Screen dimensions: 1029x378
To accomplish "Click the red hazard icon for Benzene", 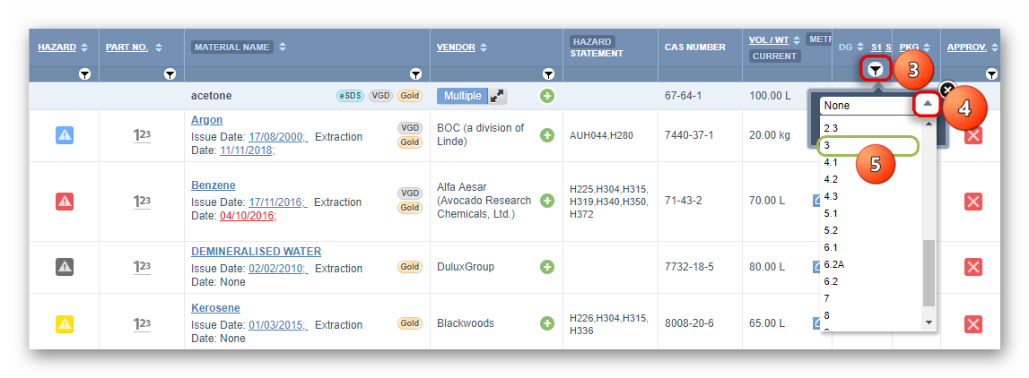I will (x=65, y=202).
